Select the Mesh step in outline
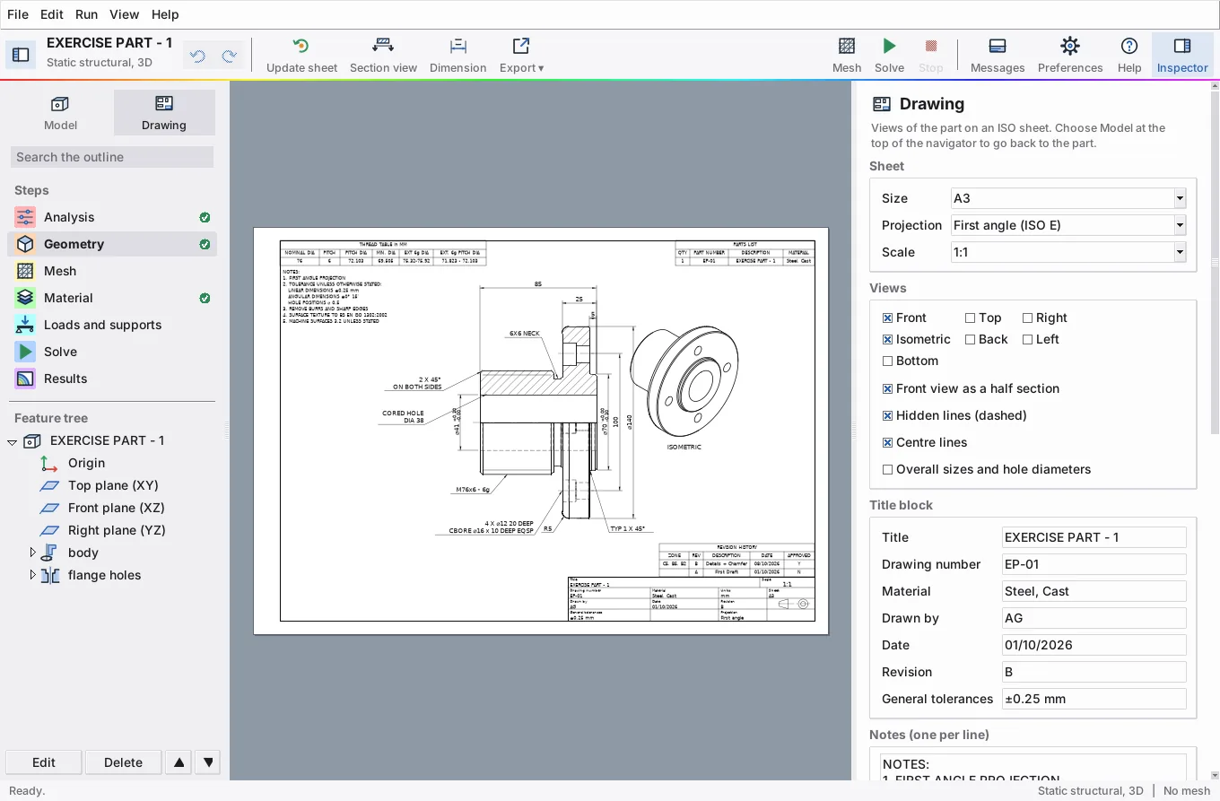1220x801 pixels. [112, 271]
